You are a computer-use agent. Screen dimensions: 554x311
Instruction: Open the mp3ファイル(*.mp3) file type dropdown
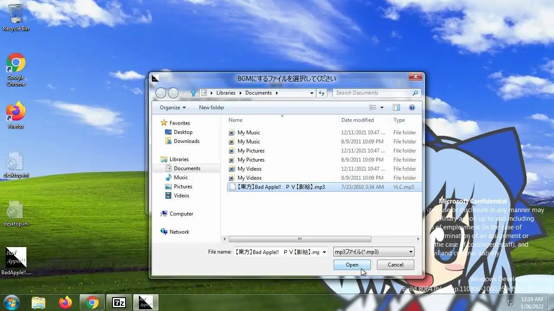[374, 252]
